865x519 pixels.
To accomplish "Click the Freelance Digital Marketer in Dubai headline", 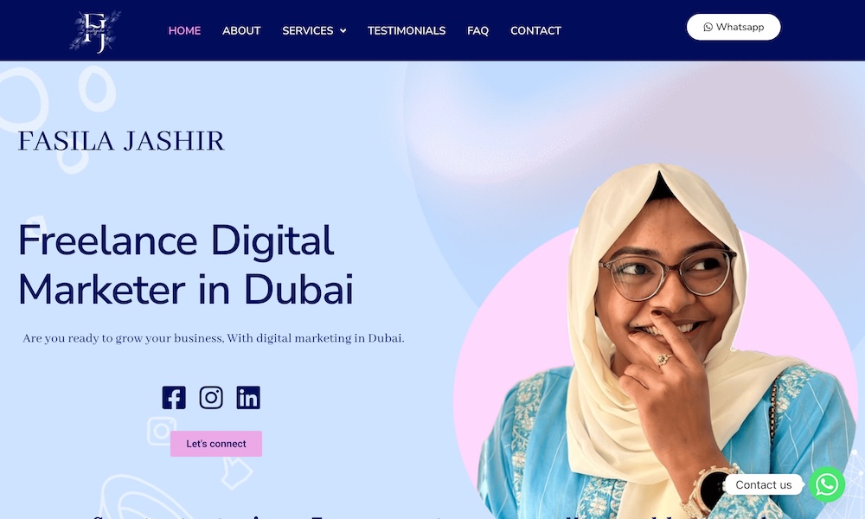I will [x=186, y=265].
